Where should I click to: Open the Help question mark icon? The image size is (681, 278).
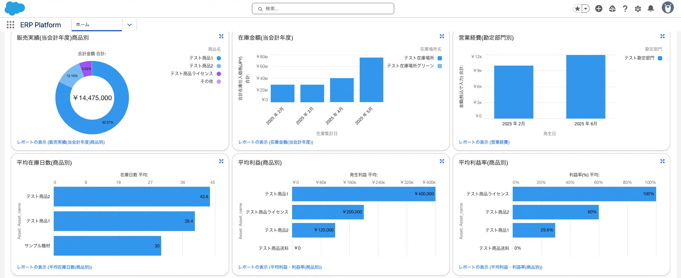click(625, 9)
